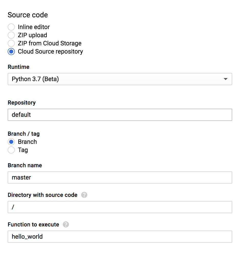This screenshot has height=254, width=246.
Task: Open the Runtime dropdown arrow
Action: click(x=225, y=79)
